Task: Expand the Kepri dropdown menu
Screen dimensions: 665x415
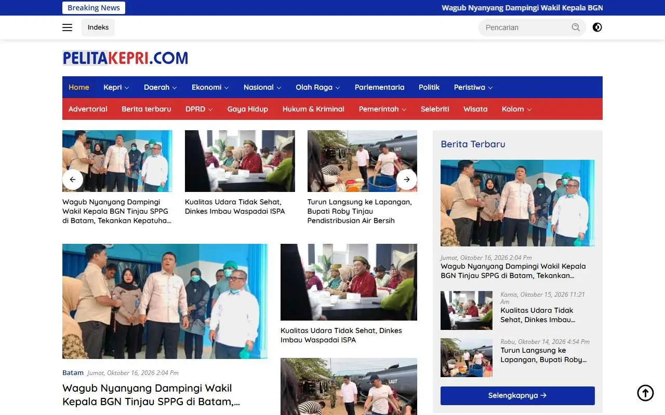Action: [x=116, y=87]
